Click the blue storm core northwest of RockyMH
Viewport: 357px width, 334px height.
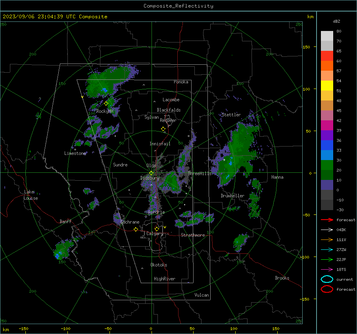104,90
